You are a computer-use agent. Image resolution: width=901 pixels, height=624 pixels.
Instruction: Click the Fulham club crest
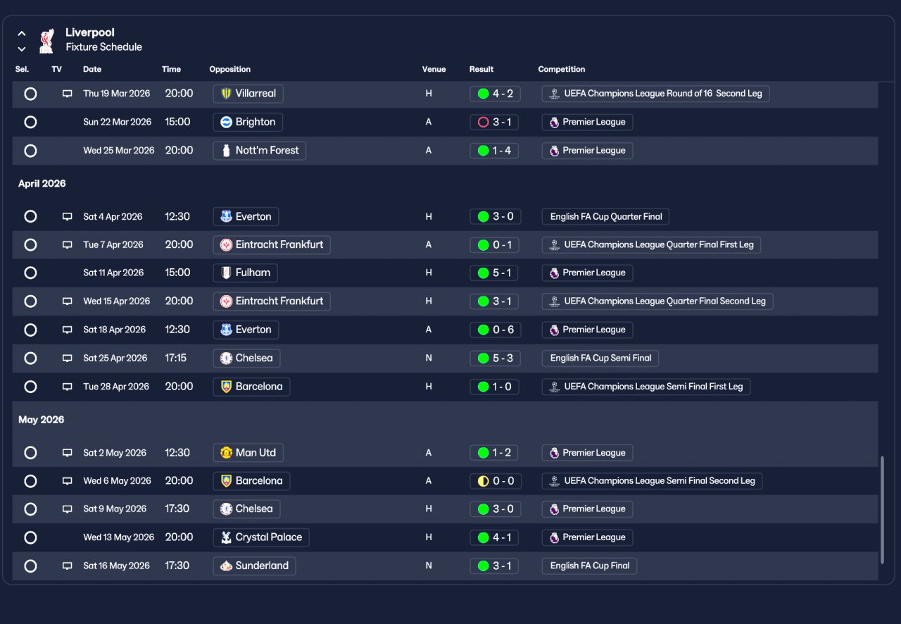pos(226,273)
